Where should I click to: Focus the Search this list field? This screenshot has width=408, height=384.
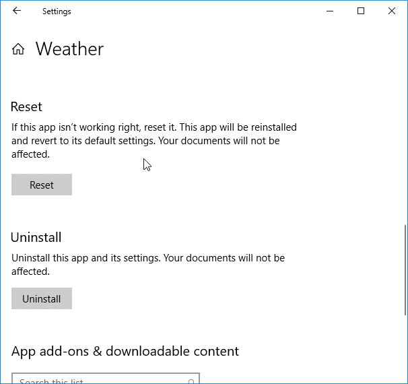tap(106, 379)
